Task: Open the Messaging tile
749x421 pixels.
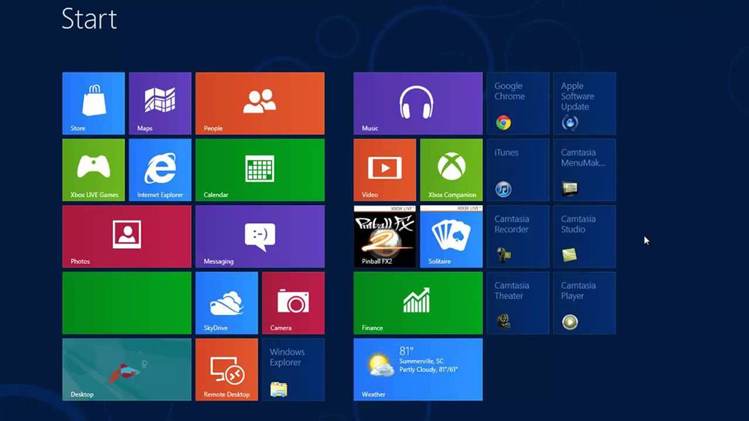Action: (x=260, y=236)
